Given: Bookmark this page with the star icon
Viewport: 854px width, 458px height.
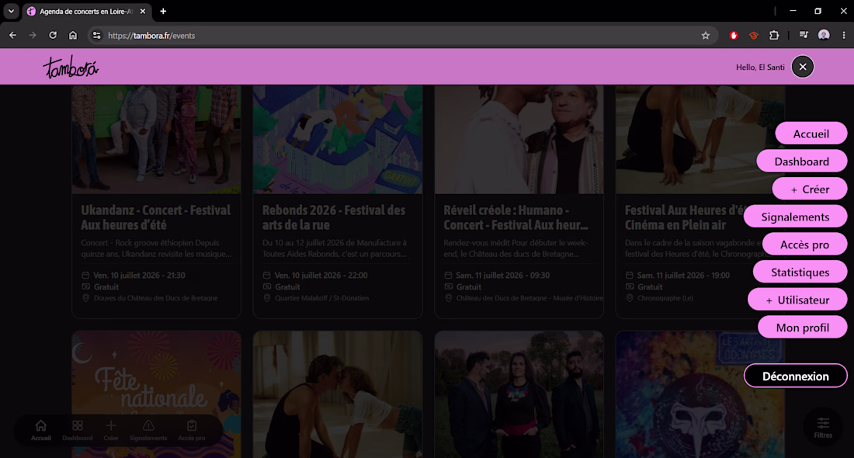Looking at the screenshot, I should click(x=706, y=36).
